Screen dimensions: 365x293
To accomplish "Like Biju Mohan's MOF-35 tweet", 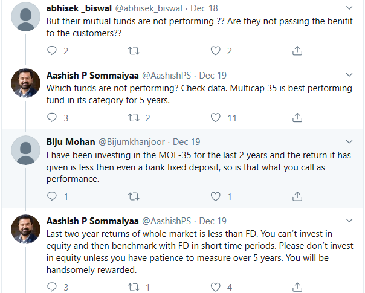I will (x=215, y=196).
